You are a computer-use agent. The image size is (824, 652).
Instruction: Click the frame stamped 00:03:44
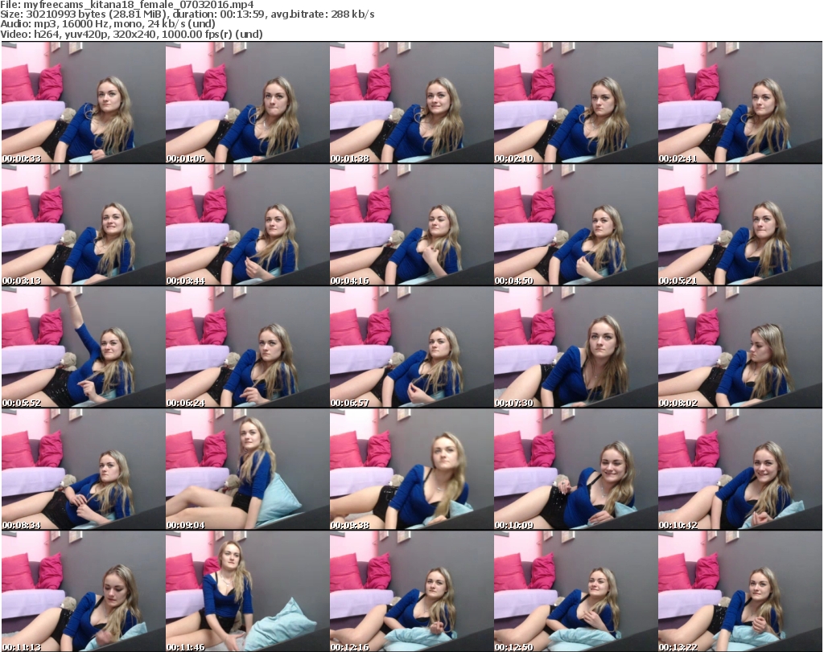tap(247, 224)
